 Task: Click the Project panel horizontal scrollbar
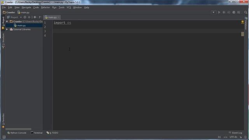click(18, 129)
